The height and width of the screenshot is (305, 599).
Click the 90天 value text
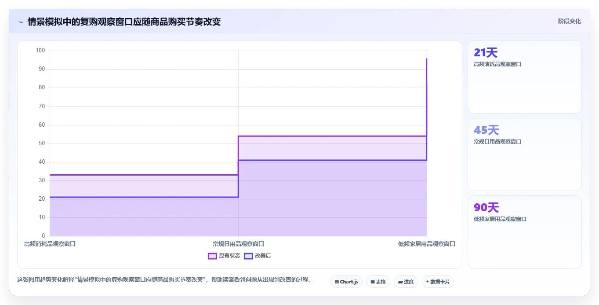coord(486,208)
